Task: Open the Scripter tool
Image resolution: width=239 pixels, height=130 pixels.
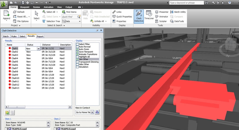Action: [161, 21]
